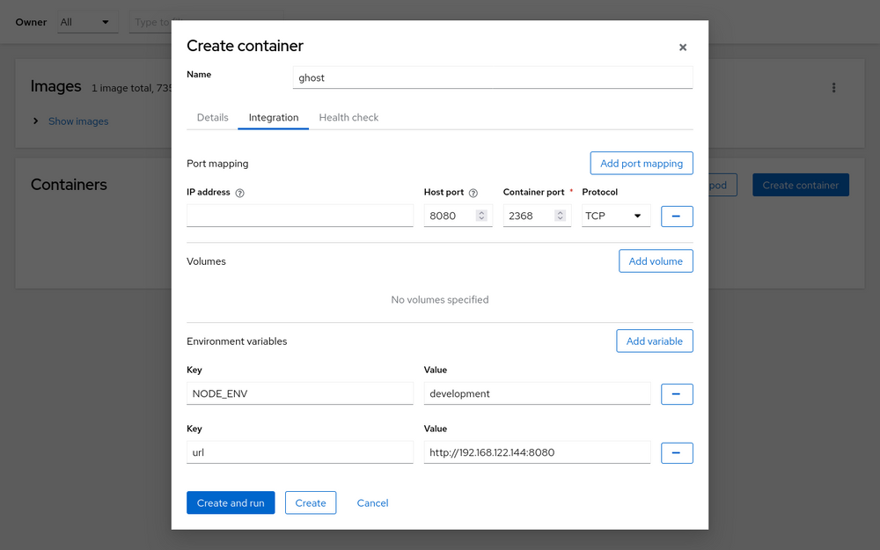Click Add port mapping
This screenshot has width=880, height=550.
(641, 163)
